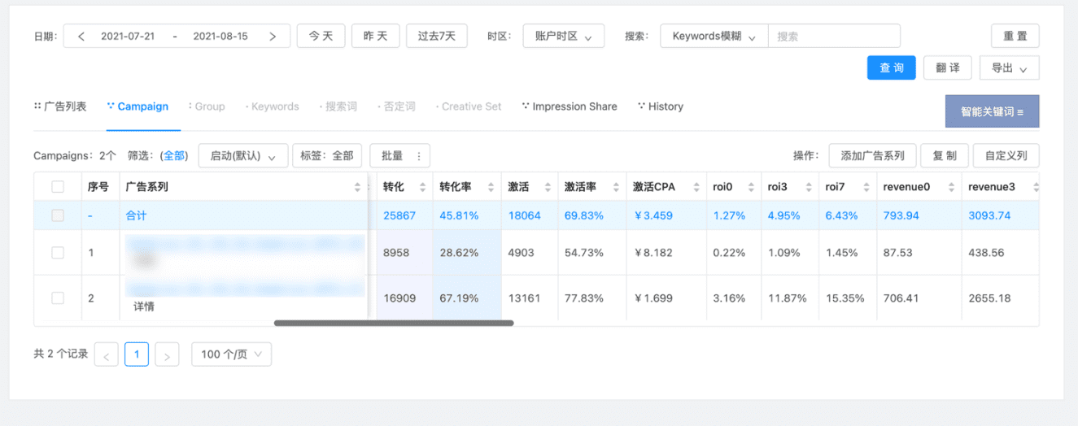Image resolution: width=1078 pixels, height=426 pixels.
Task: Click the 序号 column header
Action: tap(98, 187)
